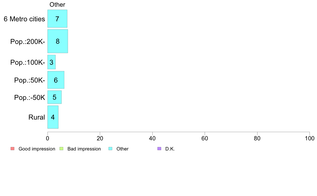This screenshot has width=317, height=196.
Task: Click the D.K. purple legend swatch
Action: (159, 149)
